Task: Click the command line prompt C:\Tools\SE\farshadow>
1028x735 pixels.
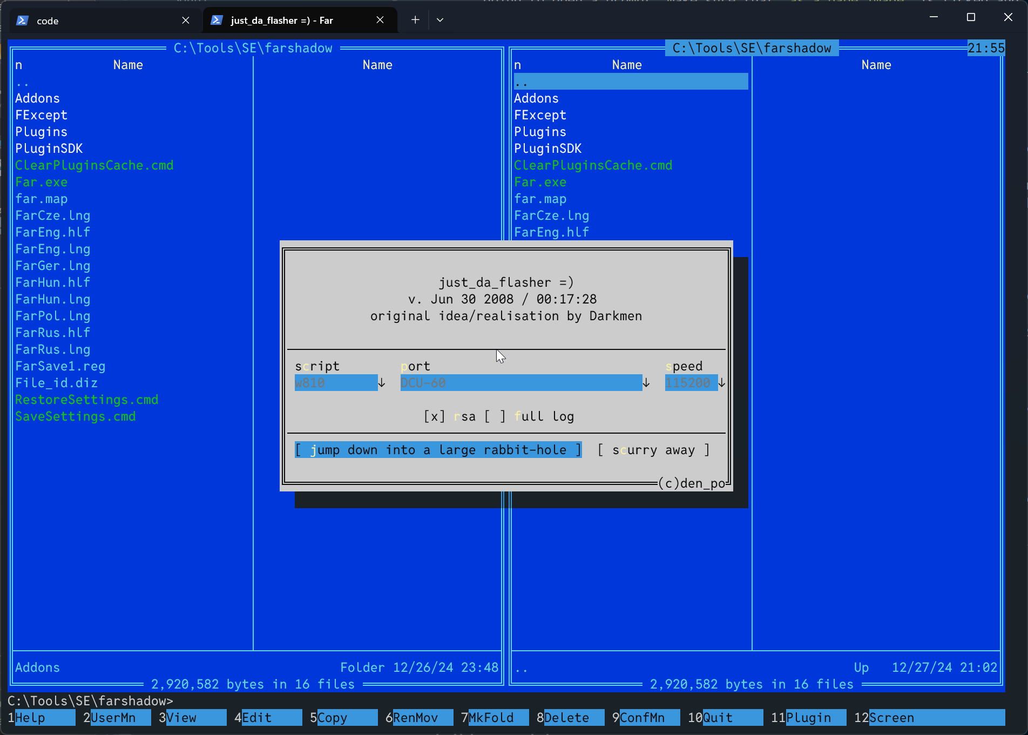Action: 91,701
